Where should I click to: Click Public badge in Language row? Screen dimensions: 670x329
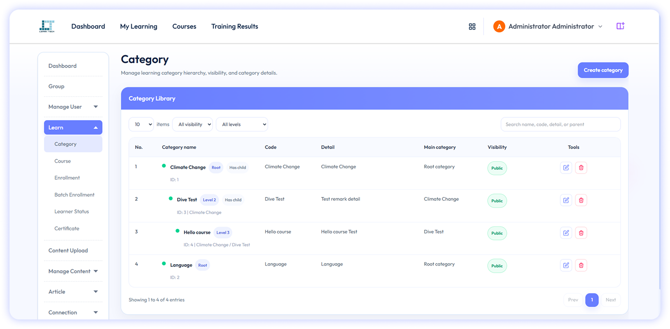point(497,266)
